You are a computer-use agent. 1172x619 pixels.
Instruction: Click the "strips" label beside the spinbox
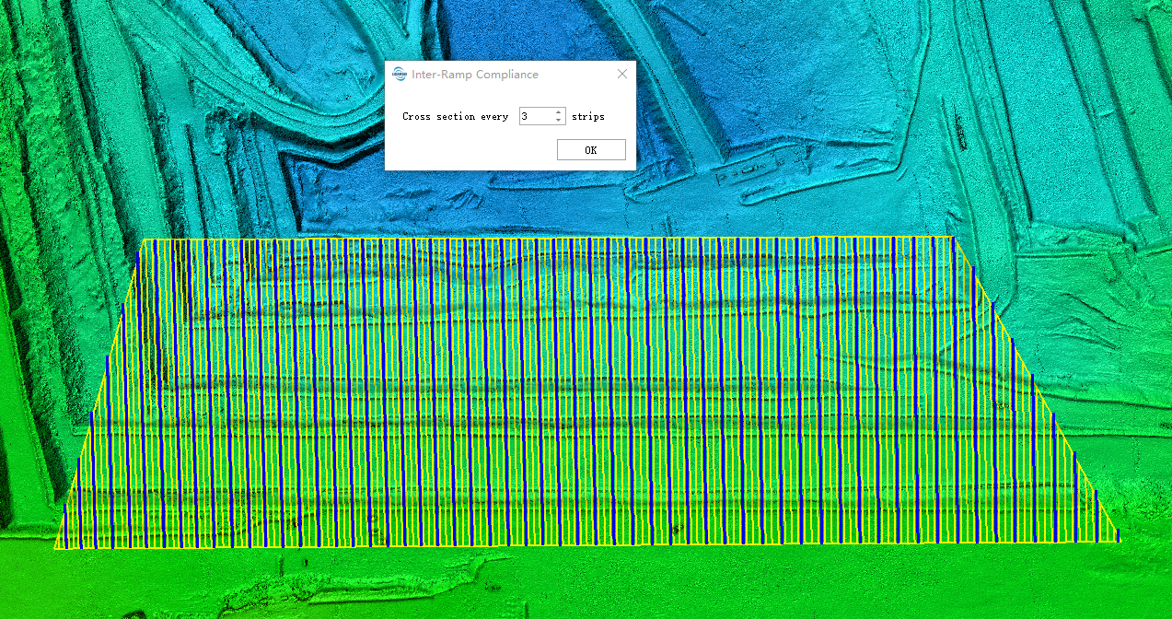[587, 117]
